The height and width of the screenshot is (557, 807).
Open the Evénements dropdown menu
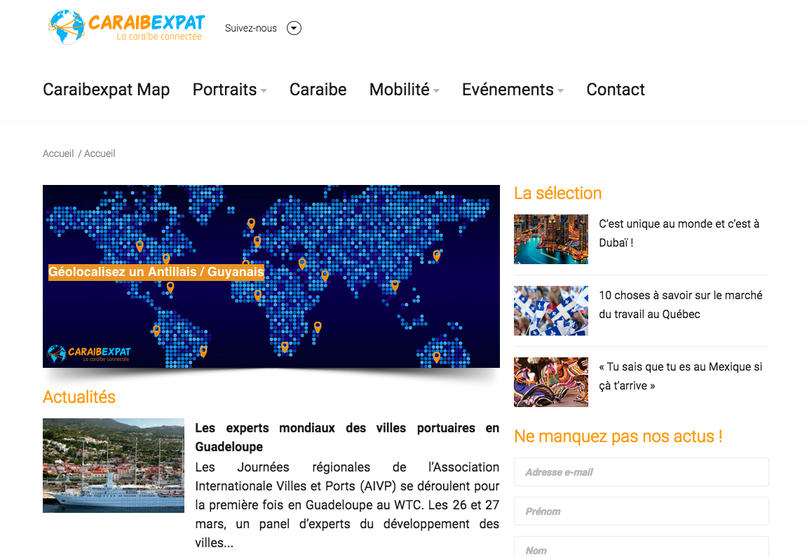pos(512,90)
